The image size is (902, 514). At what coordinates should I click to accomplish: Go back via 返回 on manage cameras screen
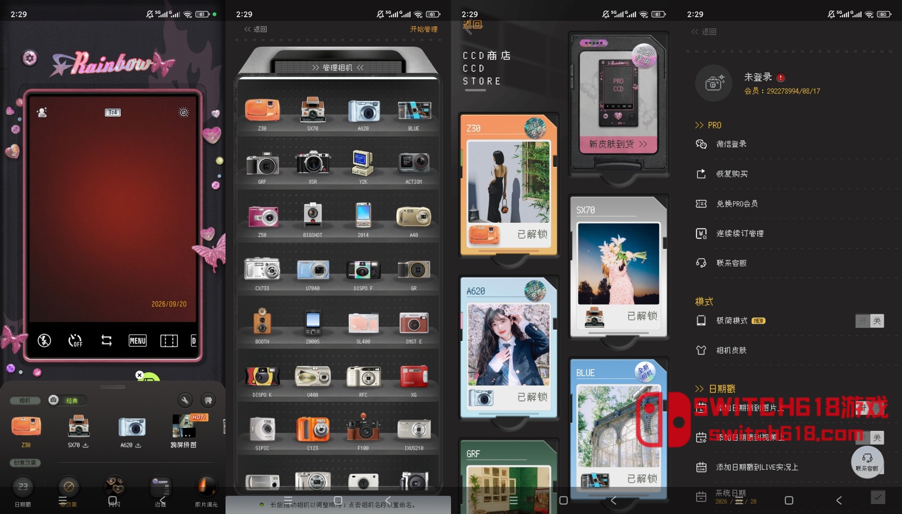pyautogui.click(x=255, y=29)
